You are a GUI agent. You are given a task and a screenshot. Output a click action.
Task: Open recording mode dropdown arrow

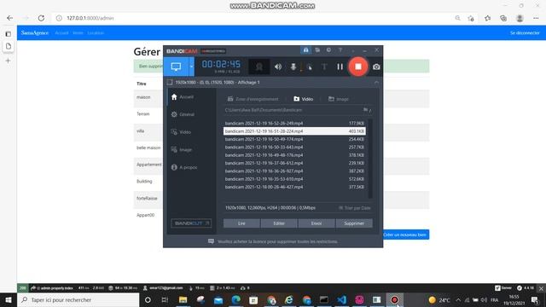(x=191, y=67)
